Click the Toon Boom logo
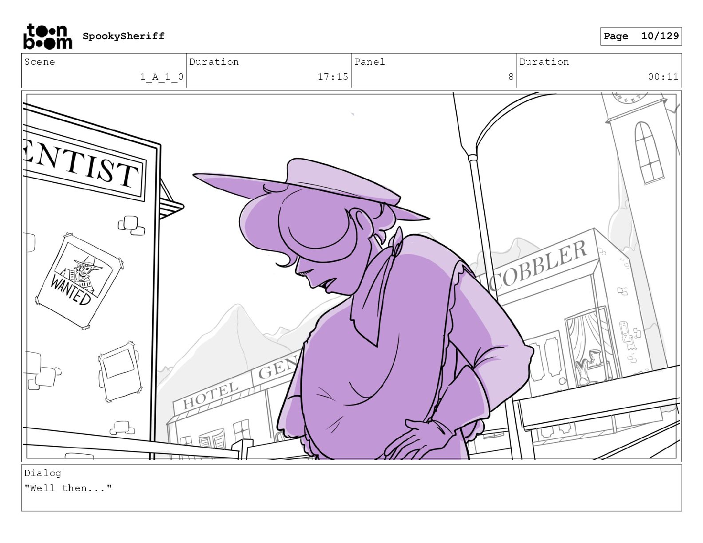This screenshot has width=703, height=543. (x=47, y=36)
